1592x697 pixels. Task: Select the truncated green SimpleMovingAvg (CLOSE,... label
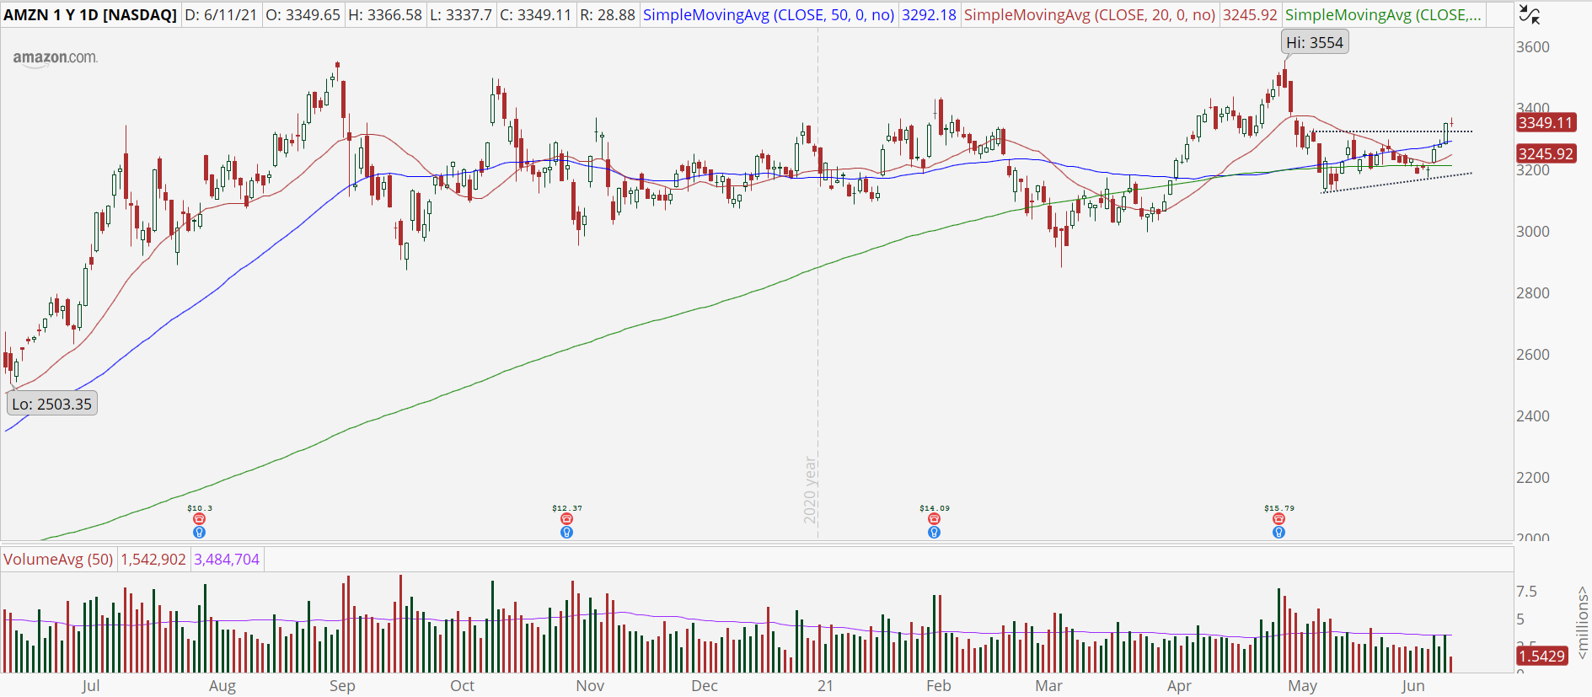tap(1383, 15)
